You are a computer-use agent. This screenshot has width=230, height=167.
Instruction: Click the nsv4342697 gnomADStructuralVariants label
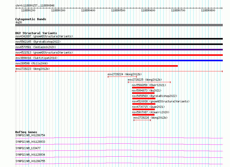(x=44, y=36)
